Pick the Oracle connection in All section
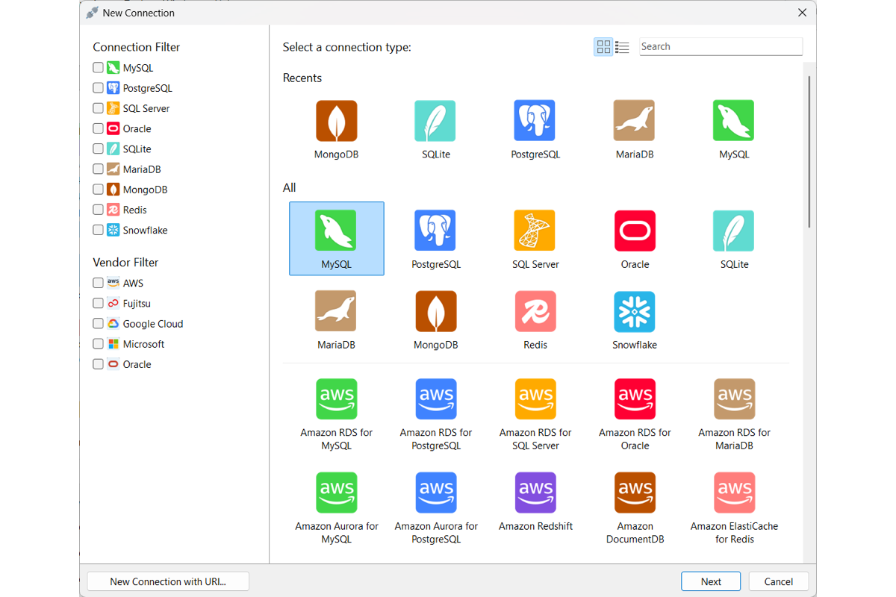Image resolution: width=896 pixels, height=597 pixels. pyautogui.click(x=635, y=231)
